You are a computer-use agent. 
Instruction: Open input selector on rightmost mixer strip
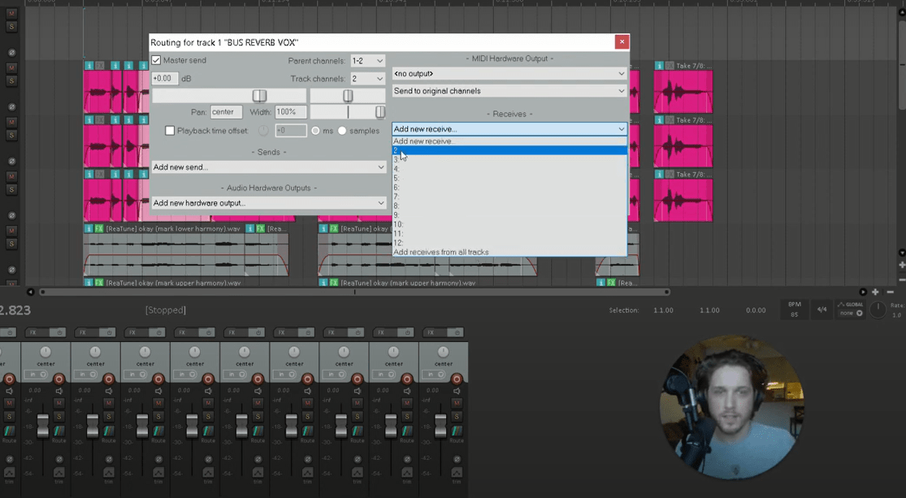point(433,375)
